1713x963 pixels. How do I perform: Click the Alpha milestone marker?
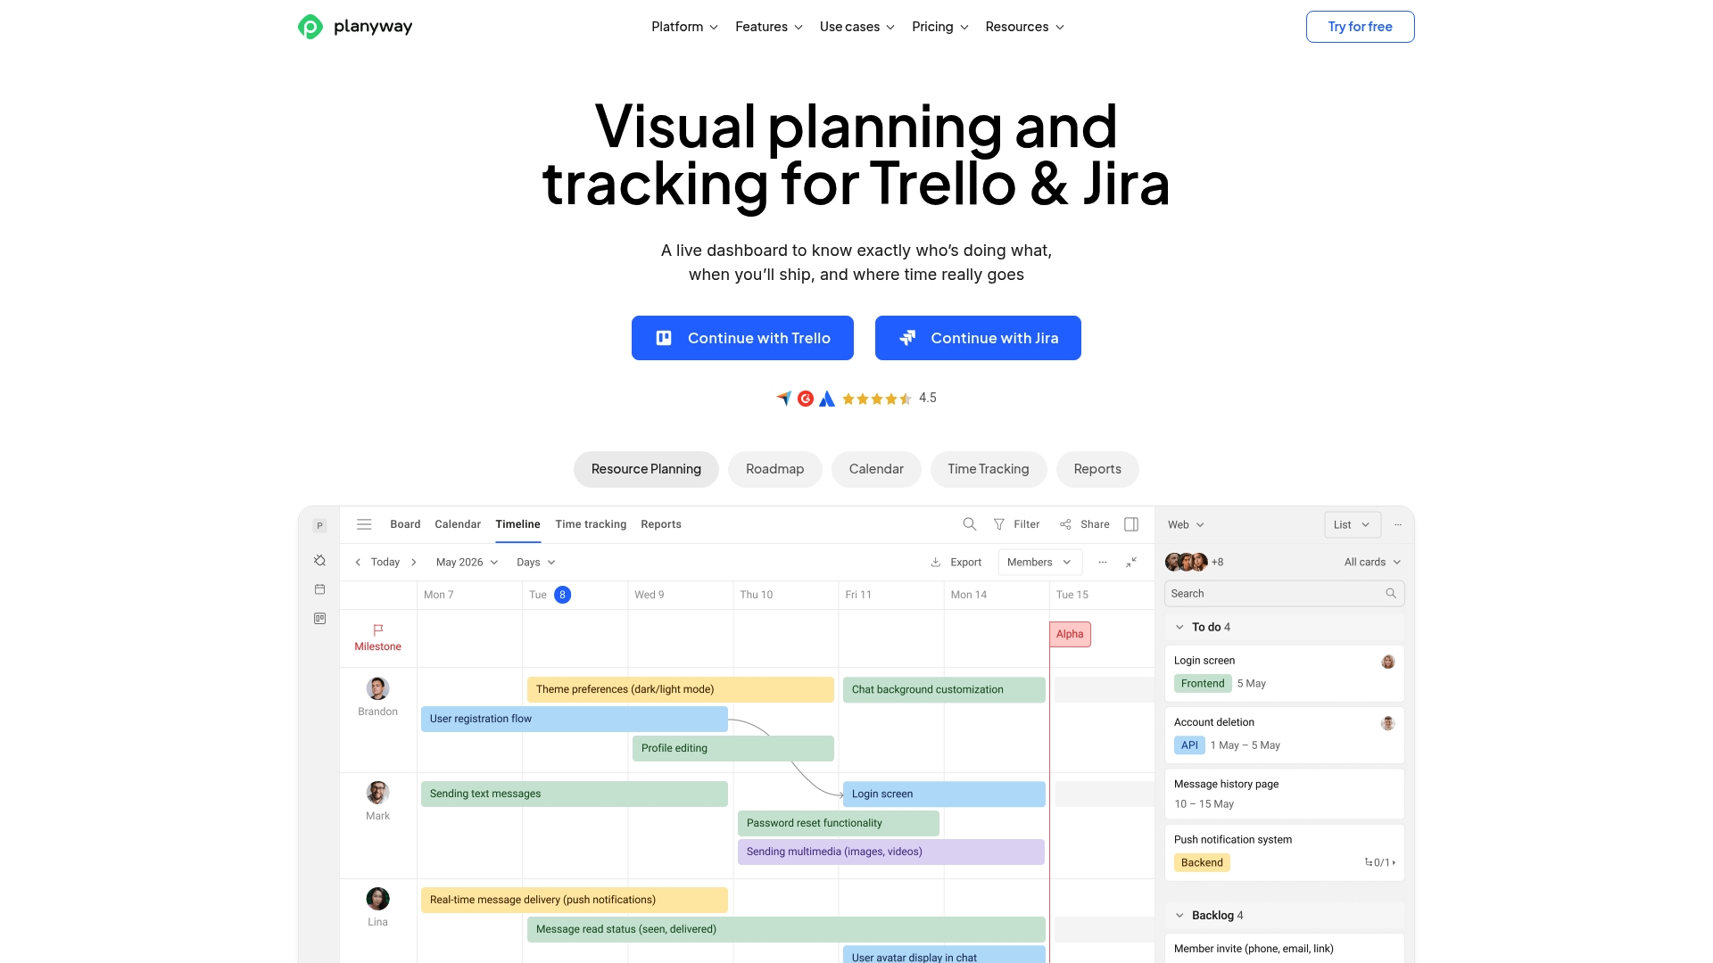(1070, 635)
